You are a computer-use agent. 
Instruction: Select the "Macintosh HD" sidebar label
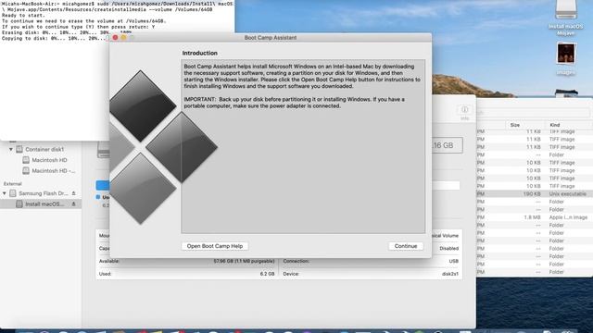(49, 160)
